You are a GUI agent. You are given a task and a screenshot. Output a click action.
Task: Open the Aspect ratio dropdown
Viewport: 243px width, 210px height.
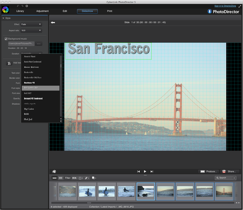(31, 31)
